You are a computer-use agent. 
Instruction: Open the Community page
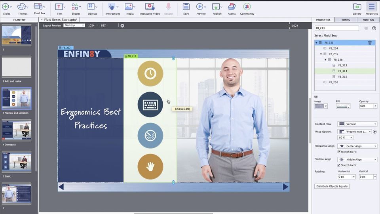(247, 9)
